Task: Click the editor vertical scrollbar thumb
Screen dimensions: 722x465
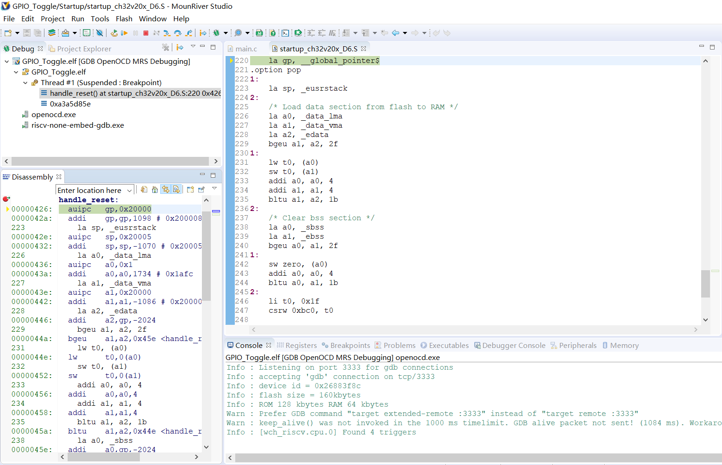Action: click(x=705, y=283)
